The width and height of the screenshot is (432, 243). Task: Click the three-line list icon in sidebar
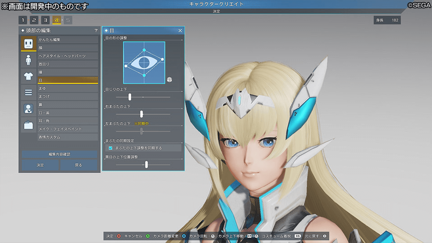tap(28, 92)
